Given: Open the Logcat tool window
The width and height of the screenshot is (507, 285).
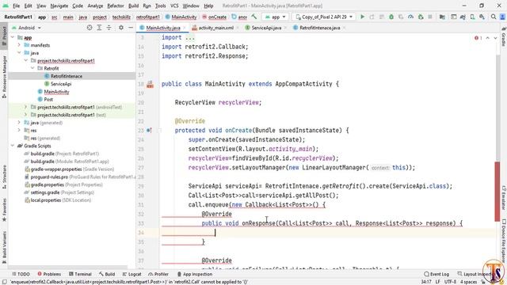Looking at the screenshot, I should coord(132,274).
